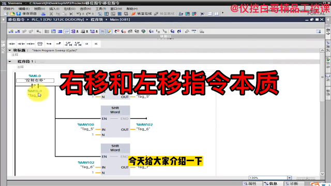Open the 在线(O) menu
Image resolution: width=331 pixels, height=186 pixels.
(x=69, y=9)
